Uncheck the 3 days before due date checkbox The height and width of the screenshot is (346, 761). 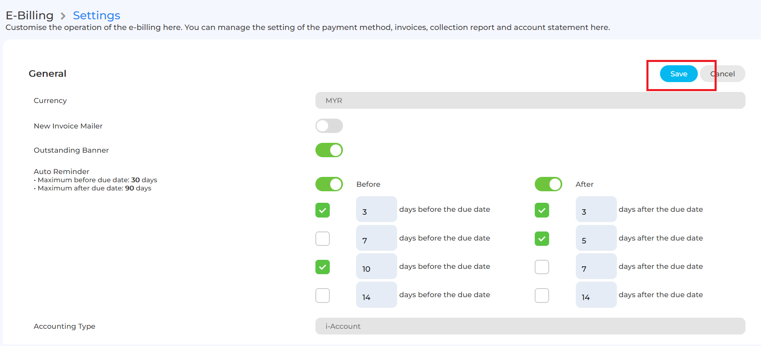click(x=322, y=210)
